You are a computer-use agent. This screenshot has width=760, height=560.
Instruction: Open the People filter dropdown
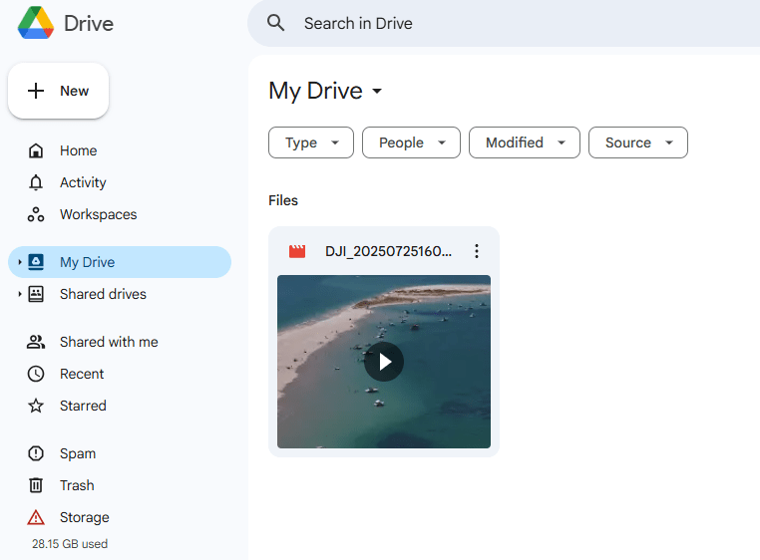[x=411, y=142]
